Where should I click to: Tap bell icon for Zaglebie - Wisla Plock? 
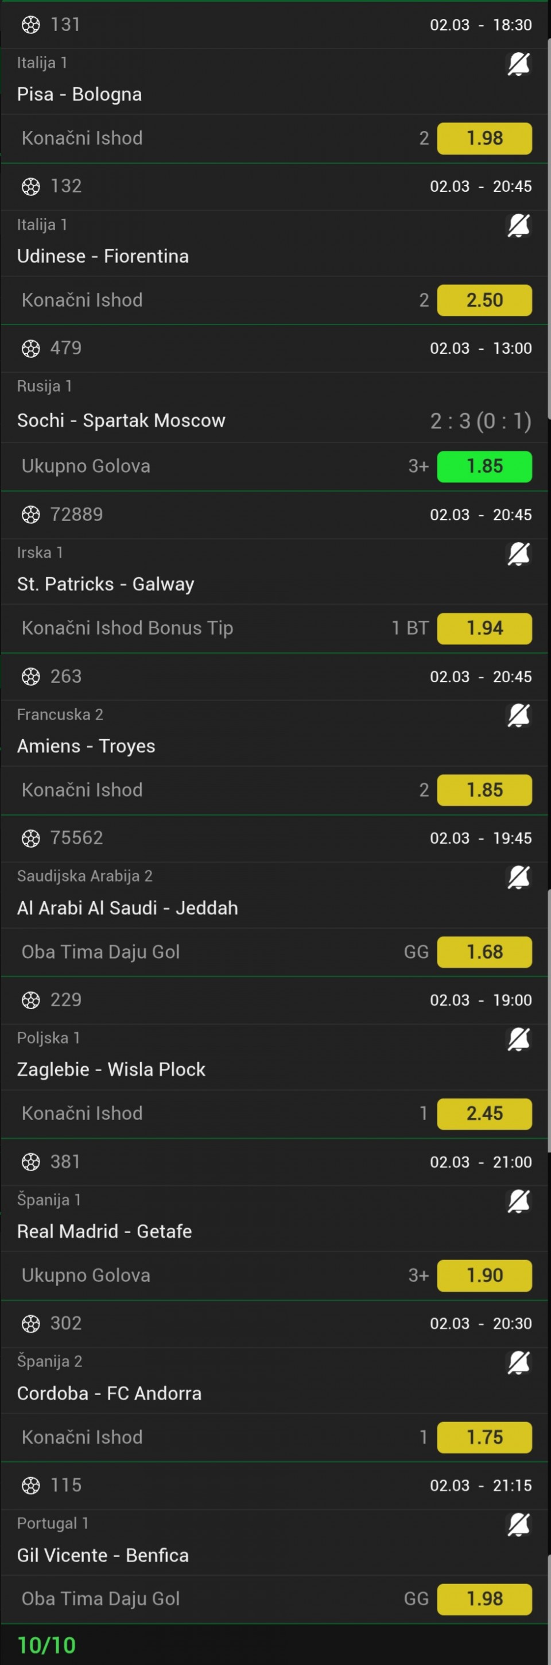click(x=518, y=1038)
